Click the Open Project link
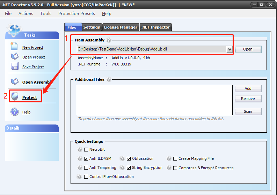 (34, 57)
